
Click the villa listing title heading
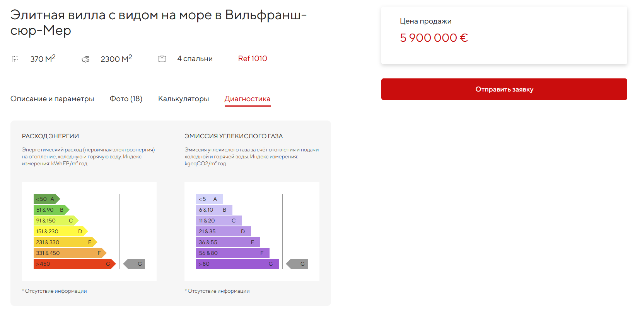tap(159, 22)
